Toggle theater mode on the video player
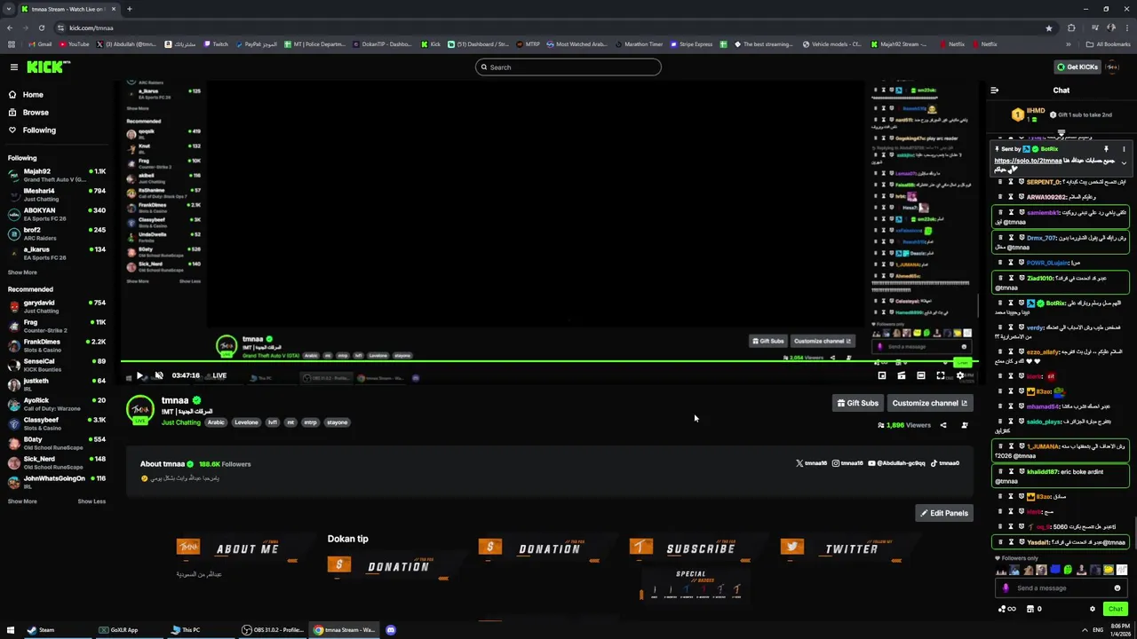 [x=921, y=376]
